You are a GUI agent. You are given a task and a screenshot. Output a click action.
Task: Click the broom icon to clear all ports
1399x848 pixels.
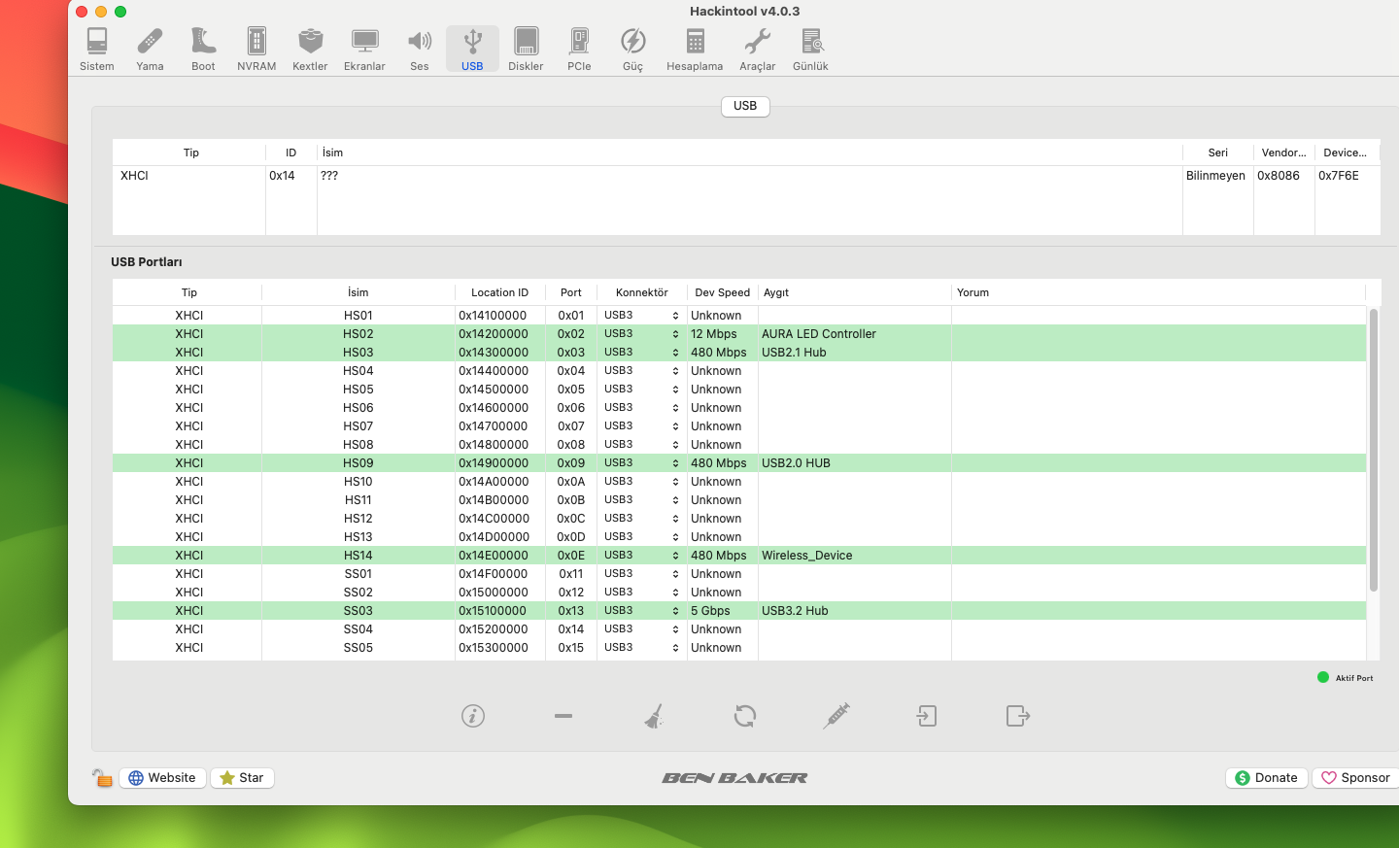pos(654,716)
